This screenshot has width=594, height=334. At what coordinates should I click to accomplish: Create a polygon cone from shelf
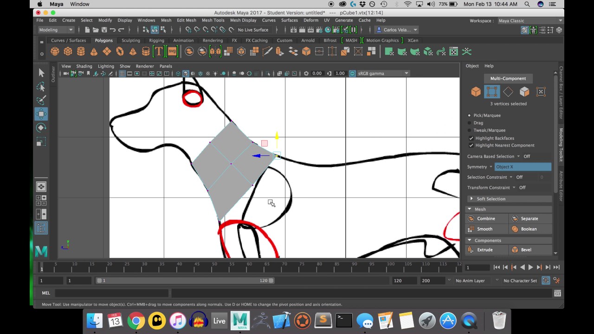point(94,51)
